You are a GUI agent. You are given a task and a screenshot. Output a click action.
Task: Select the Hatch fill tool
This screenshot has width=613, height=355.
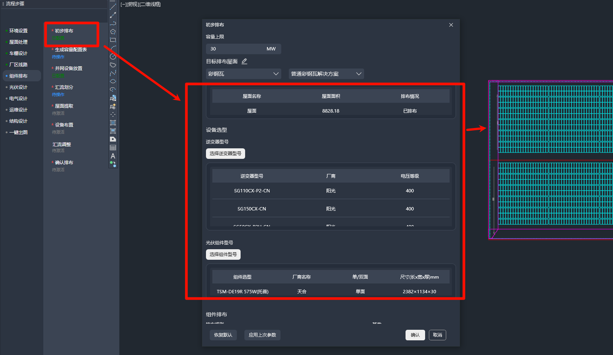113,123
